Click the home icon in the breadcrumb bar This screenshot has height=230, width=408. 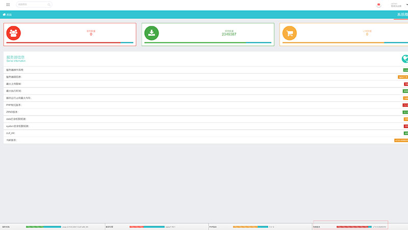coord(5,15)
